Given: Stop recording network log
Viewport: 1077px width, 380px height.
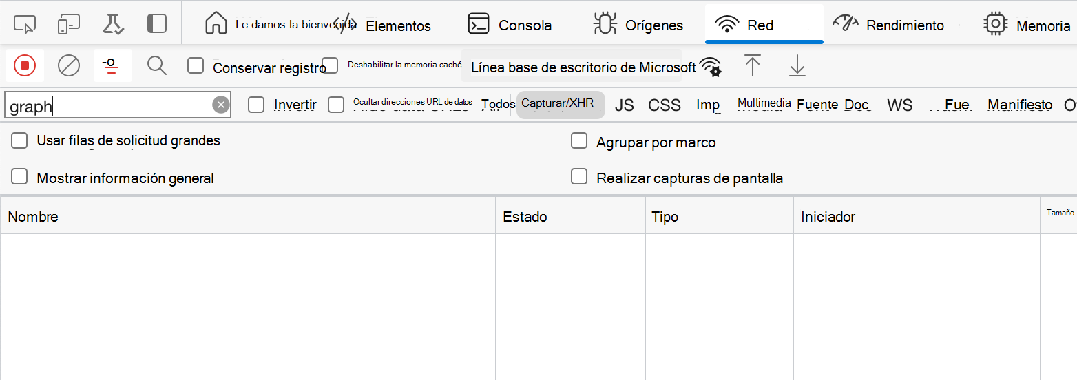Looking at the screenshot, I should pos(25,65).
